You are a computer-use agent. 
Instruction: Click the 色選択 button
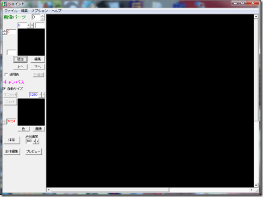[x=39, y=75]
